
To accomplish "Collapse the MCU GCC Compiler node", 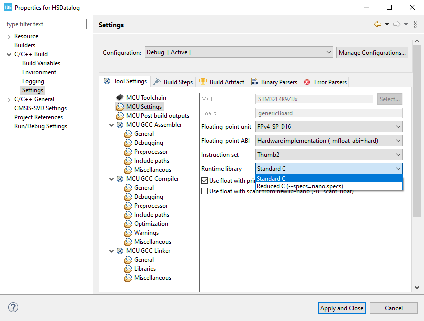I will (x=111, y=179).
